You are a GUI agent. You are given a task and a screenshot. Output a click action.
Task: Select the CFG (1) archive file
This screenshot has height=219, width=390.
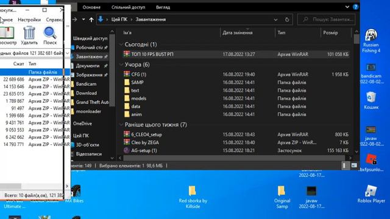(236, 74)
